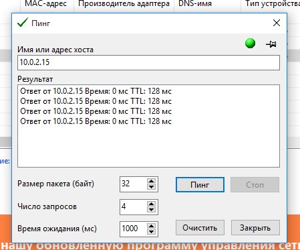Decrease number of requests with down arrow
Viewport: 300px width, 250px height.
click(152, 210)
